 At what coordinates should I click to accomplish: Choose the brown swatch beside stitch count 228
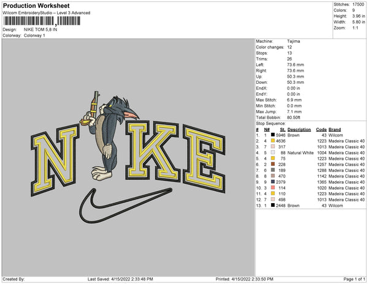[273, 164]
